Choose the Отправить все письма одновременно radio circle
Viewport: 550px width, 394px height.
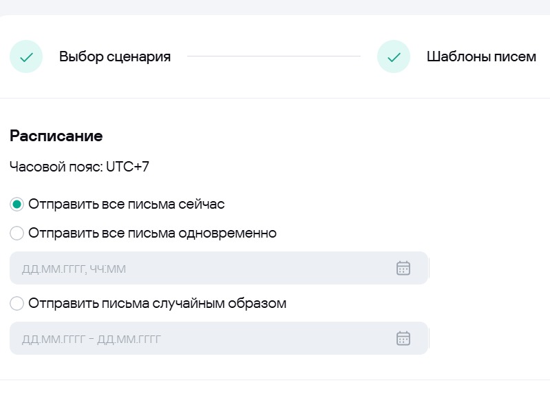(17, 234)
